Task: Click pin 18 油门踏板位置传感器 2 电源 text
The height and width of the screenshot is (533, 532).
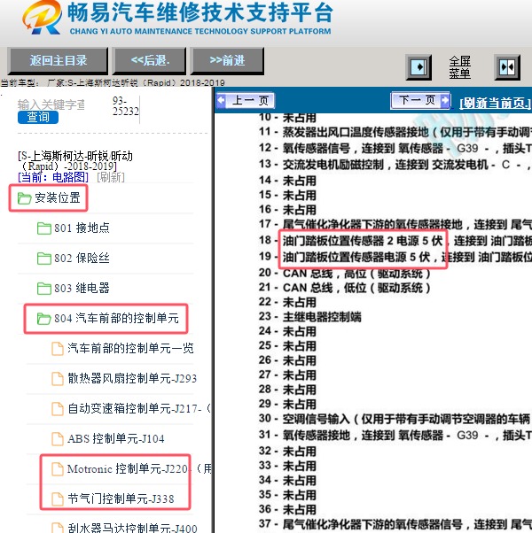Action: point(363,241)
